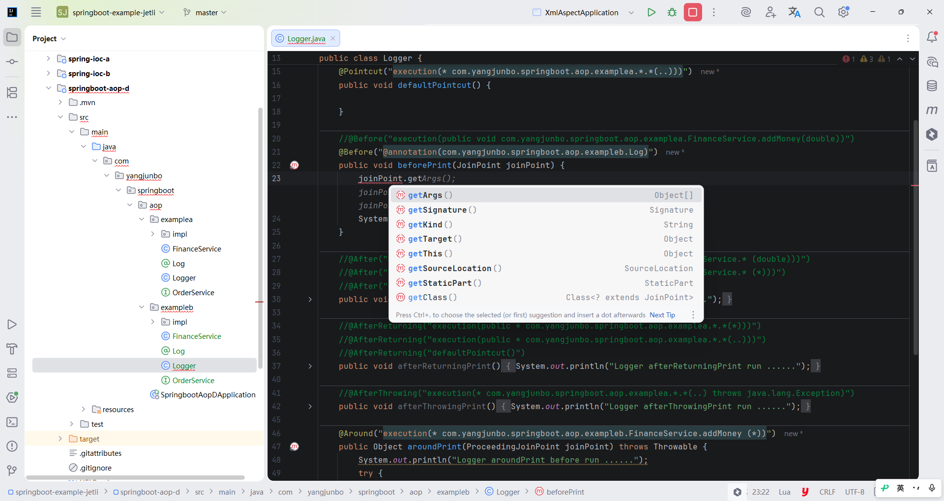Start debugging with the bug icon
The image size is (944, 501).
coord(672,12)
